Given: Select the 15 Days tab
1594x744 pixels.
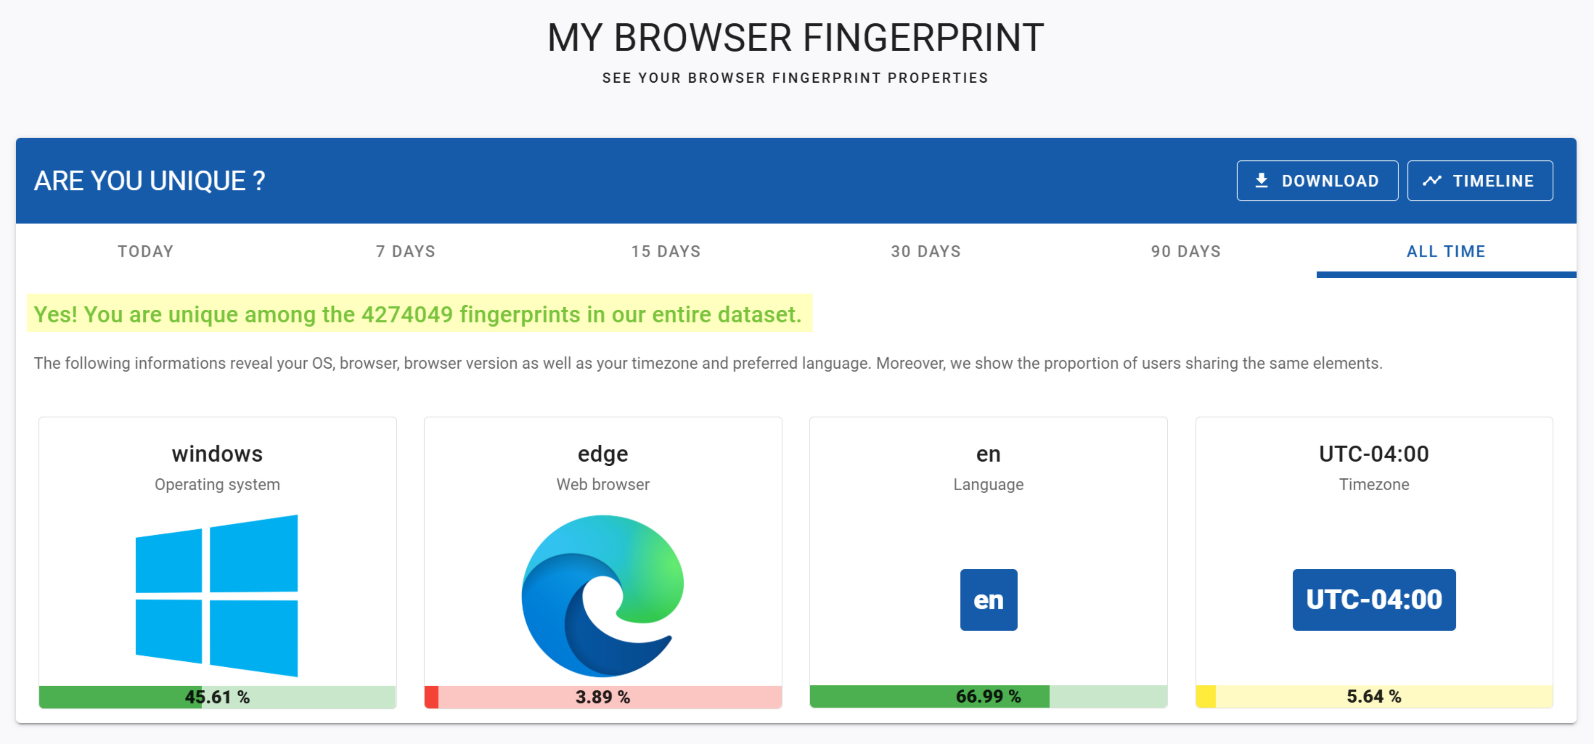Looking at the screenshot, I should click(x=666, y=251).
